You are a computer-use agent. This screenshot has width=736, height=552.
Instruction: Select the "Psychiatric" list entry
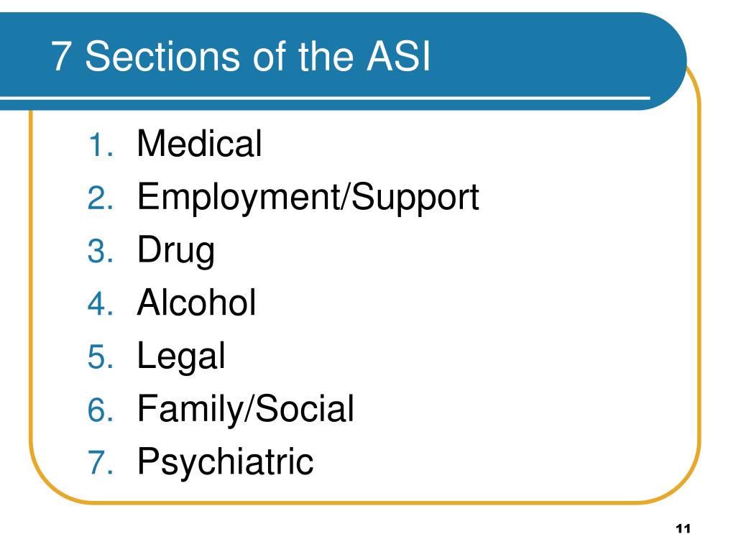coord(225,463)
